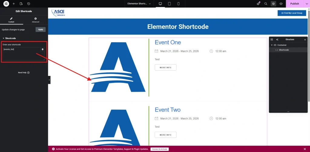
Task: Preview changes with the eye icon
Action: pos(281,4)
